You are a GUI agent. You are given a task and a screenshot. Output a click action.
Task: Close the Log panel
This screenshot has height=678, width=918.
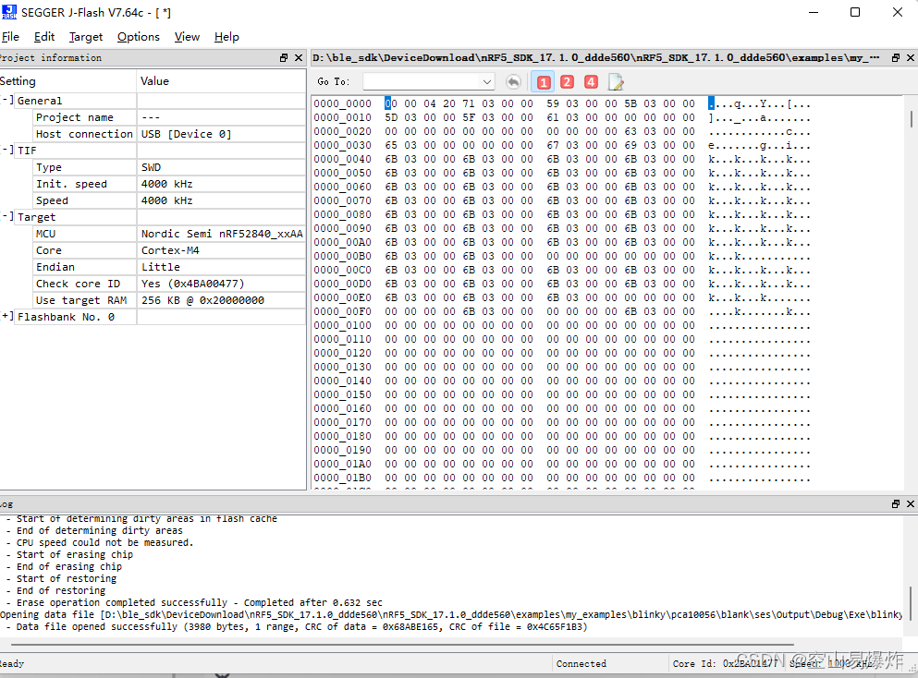(911, 503)
